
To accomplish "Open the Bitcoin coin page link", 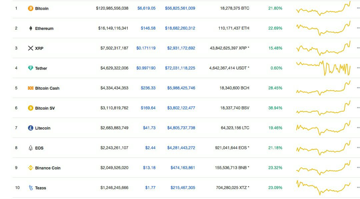I will pyautogui.click(x=42, y=8).
